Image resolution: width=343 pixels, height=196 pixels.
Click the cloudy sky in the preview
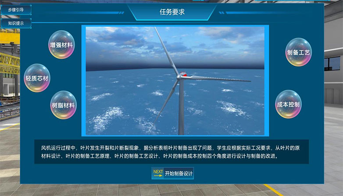click(118, 44)
